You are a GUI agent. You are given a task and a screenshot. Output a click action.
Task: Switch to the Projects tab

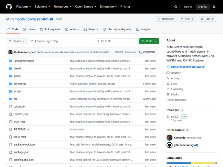pyautogui.click(x=91, y=29)
